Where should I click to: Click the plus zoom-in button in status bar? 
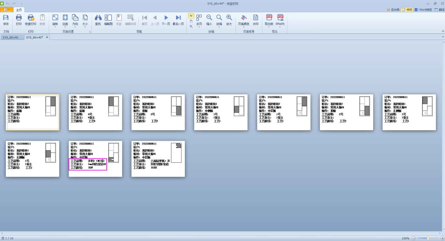[x=442, y=238]
